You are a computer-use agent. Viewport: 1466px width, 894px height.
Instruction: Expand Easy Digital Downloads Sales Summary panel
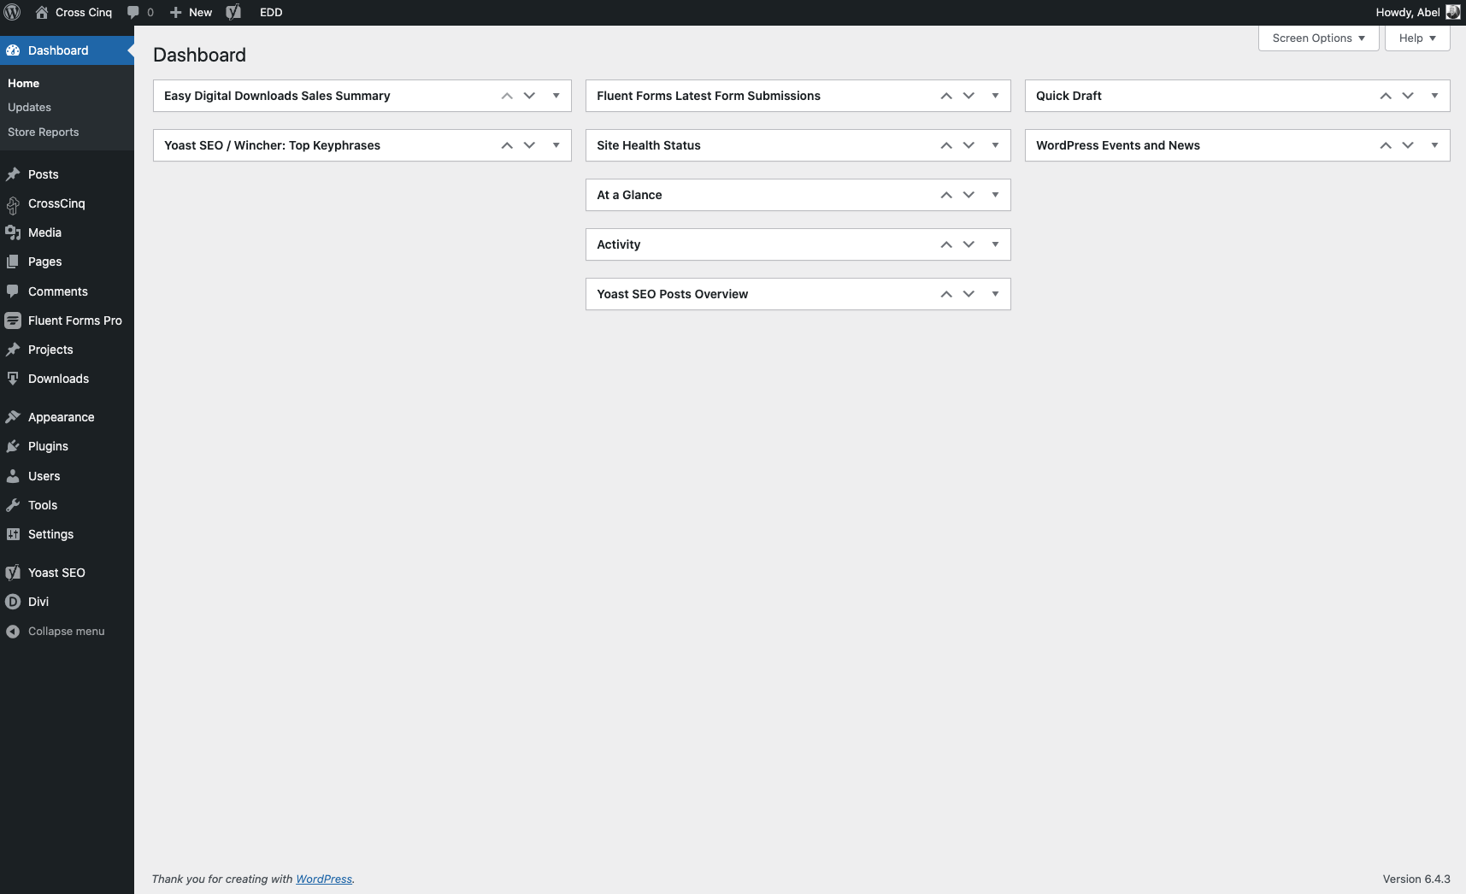pyautogui.click(x=556, y=96)
